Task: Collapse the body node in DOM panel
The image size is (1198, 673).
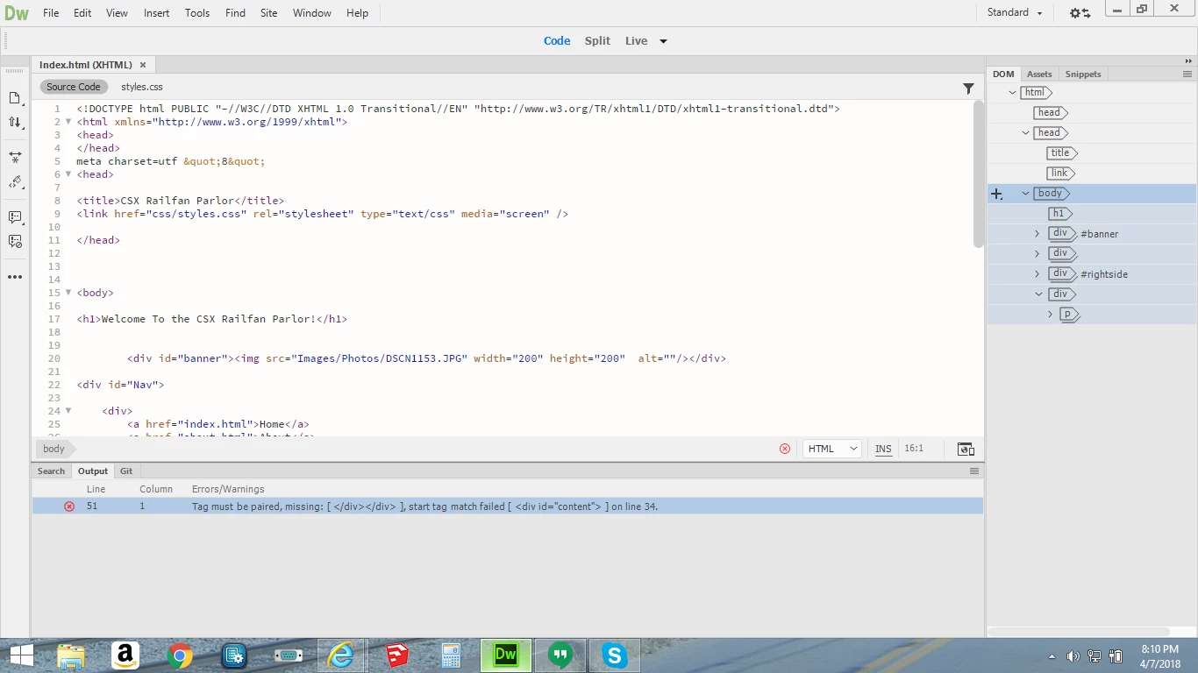Action: pyautogui.click(x=1025, y=194)
